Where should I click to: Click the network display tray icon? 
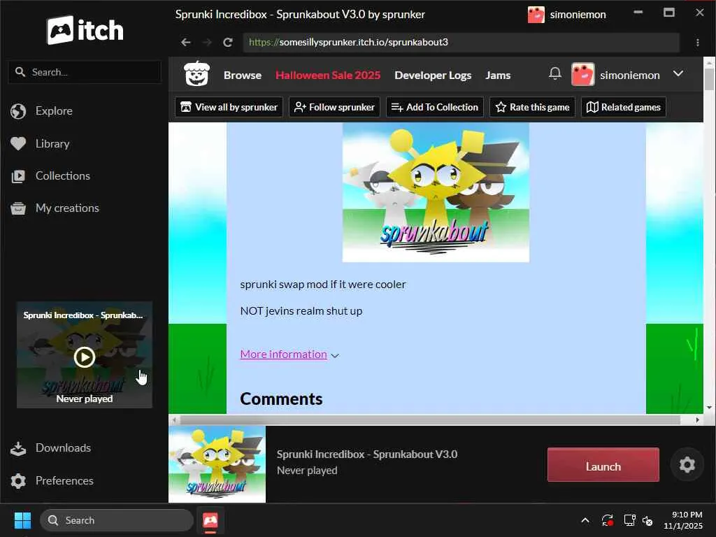pyautogui.click(x=630, y=520)
